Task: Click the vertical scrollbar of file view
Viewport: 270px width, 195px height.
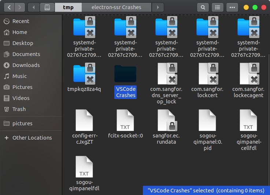Action: [x=269, y=121]
